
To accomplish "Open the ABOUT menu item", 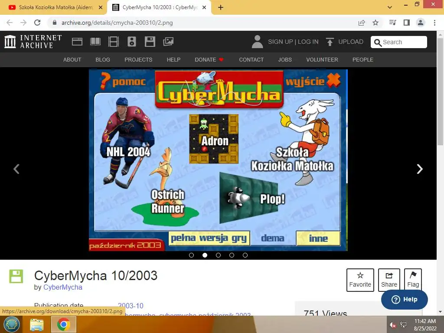I will pyautogui.click(x=72, y=60).
